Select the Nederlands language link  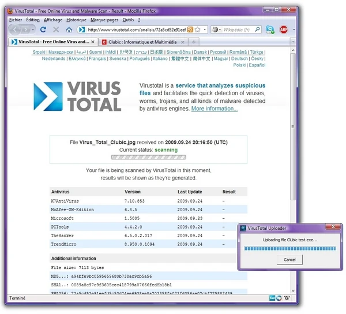tap(54, 58)
